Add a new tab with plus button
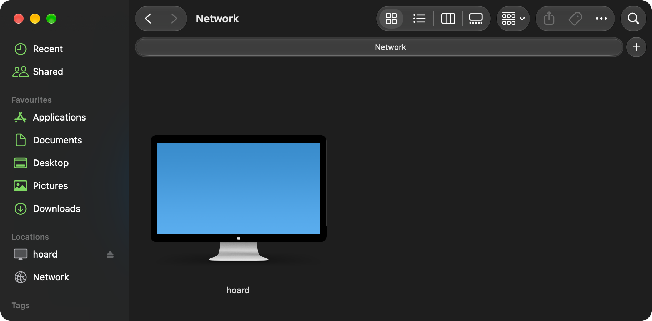652x321 pixels. [636, 47]
